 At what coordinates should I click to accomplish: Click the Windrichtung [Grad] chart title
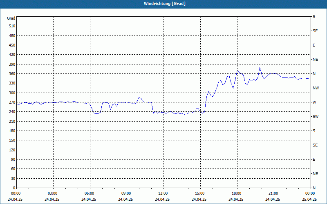165,4
